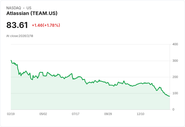Click the US market label
The height and width of the screenshot is (127, 185).
click(29, 8)
